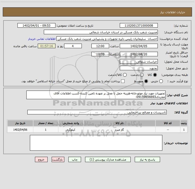195x189 pixels.
Task: Click the response deadline date 1402/04/05
Action: 139,46
